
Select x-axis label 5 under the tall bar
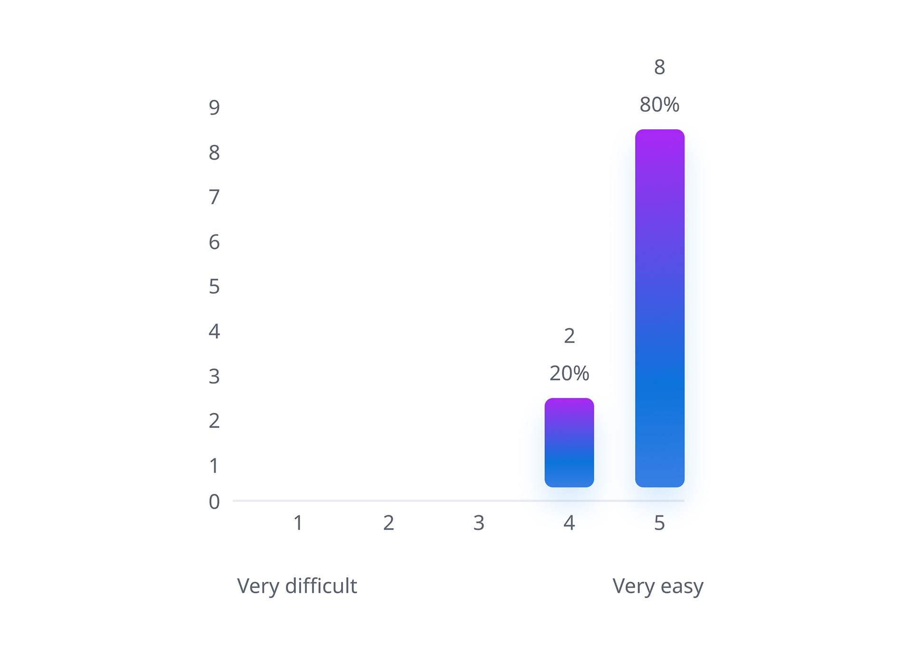click(659, 523)
